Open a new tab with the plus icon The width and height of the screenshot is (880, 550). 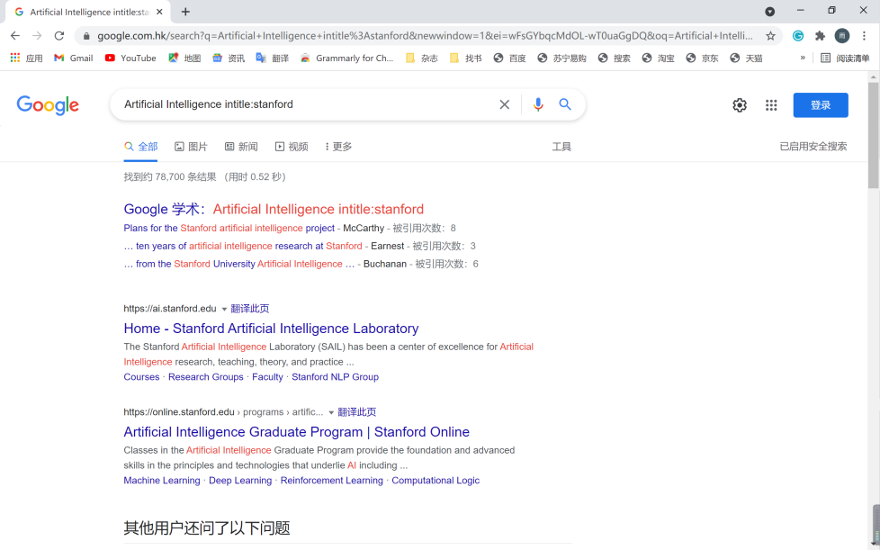[185, 11]
